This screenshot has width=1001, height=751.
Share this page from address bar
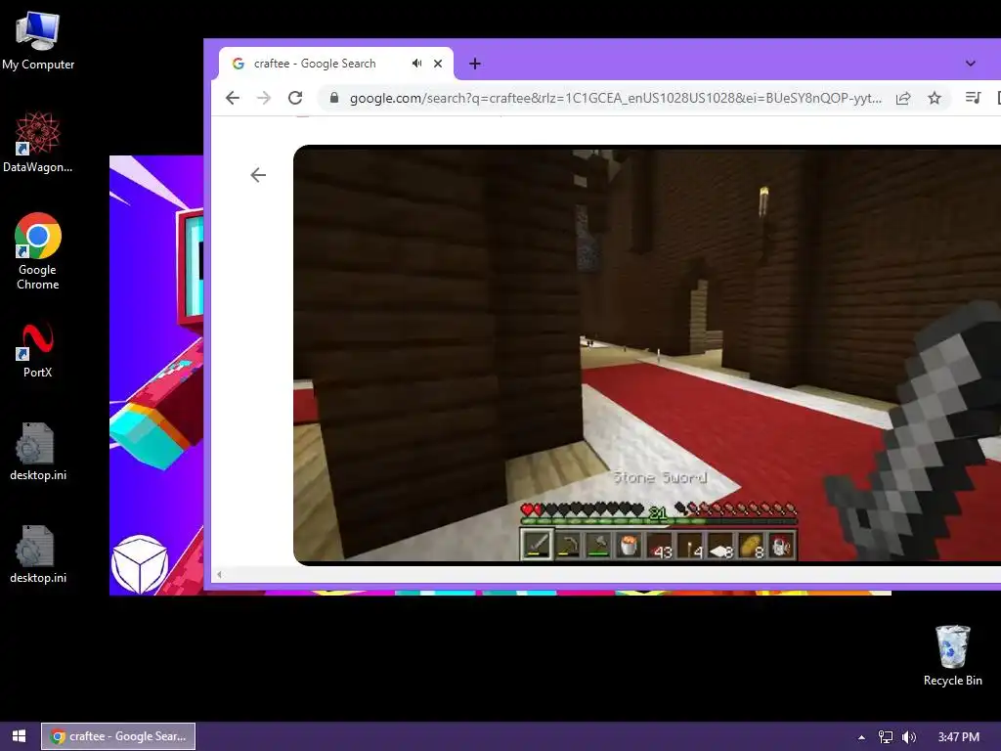(x=903, y=98)
